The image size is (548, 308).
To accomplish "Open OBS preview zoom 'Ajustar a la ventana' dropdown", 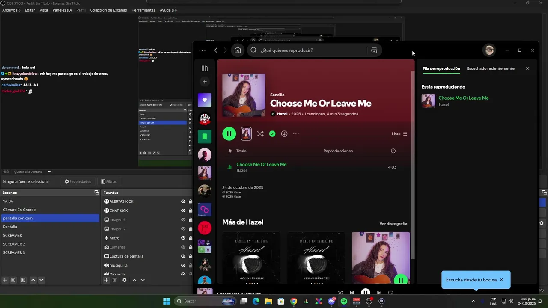I will 32,172.
